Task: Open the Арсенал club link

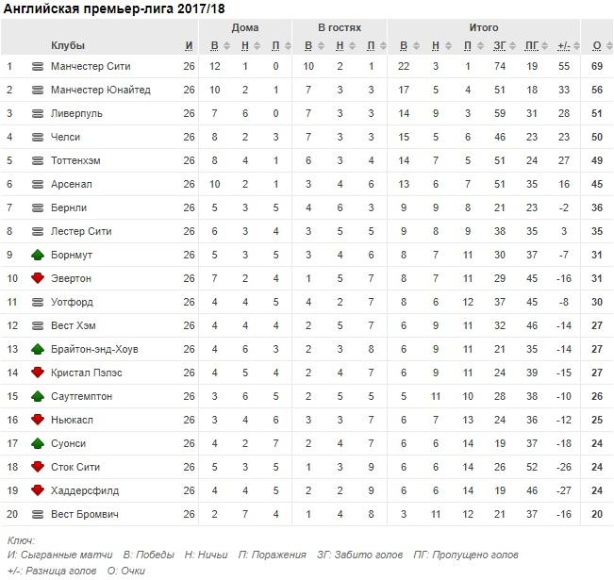Action: point(72,184)
